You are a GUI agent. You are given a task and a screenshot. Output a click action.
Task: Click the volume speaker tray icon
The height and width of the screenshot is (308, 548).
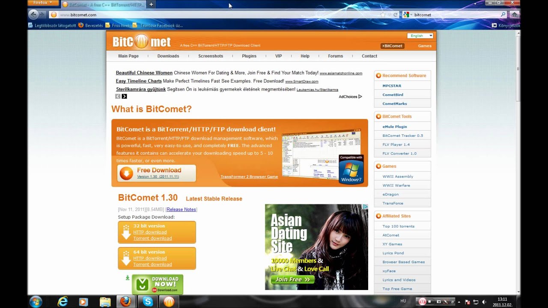[485, 302]
